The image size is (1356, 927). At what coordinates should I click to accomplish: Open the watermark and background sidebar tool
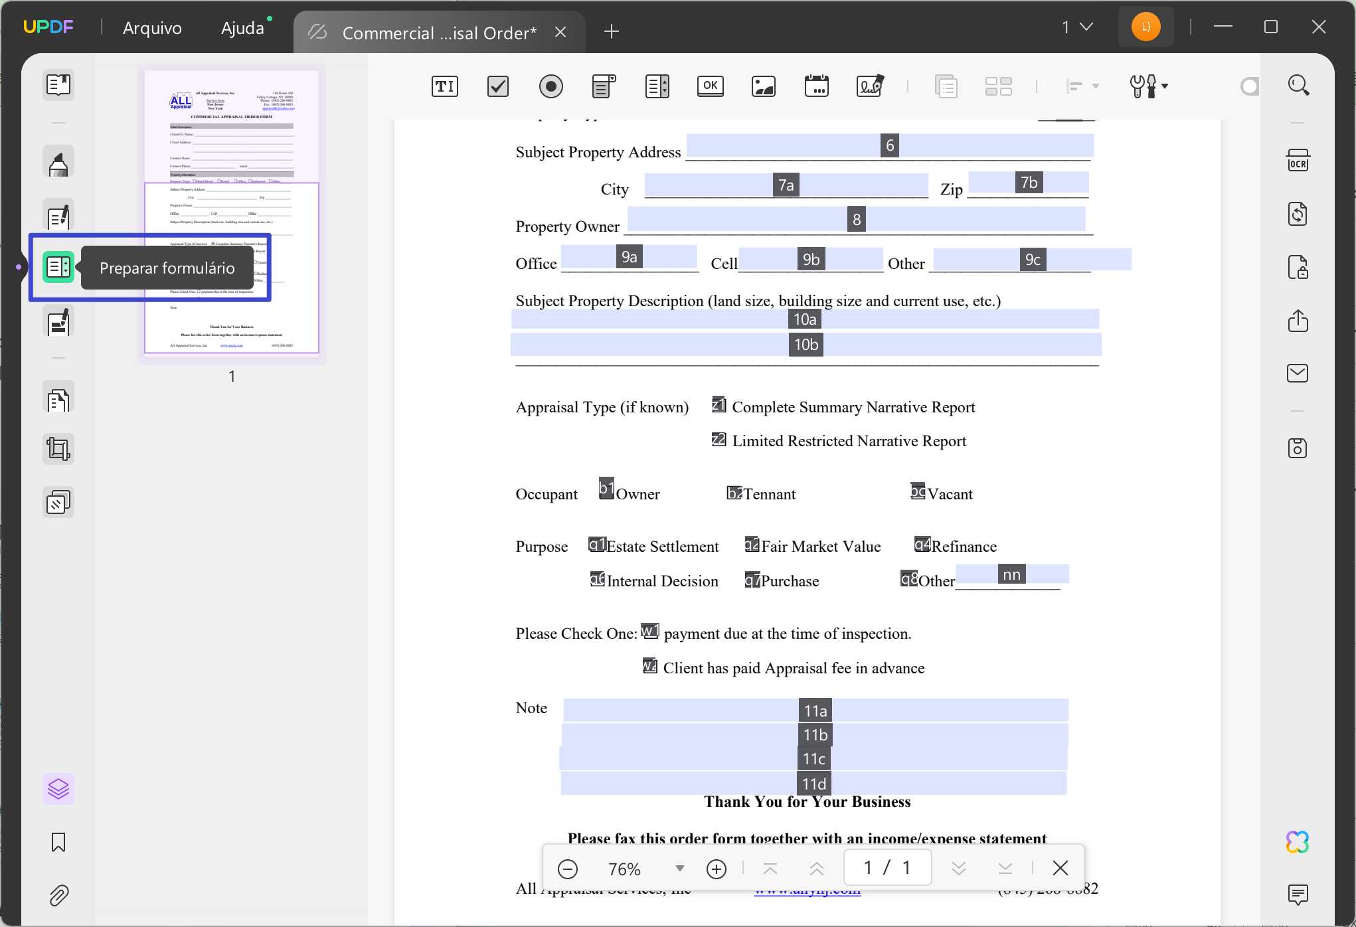[58, 503]
